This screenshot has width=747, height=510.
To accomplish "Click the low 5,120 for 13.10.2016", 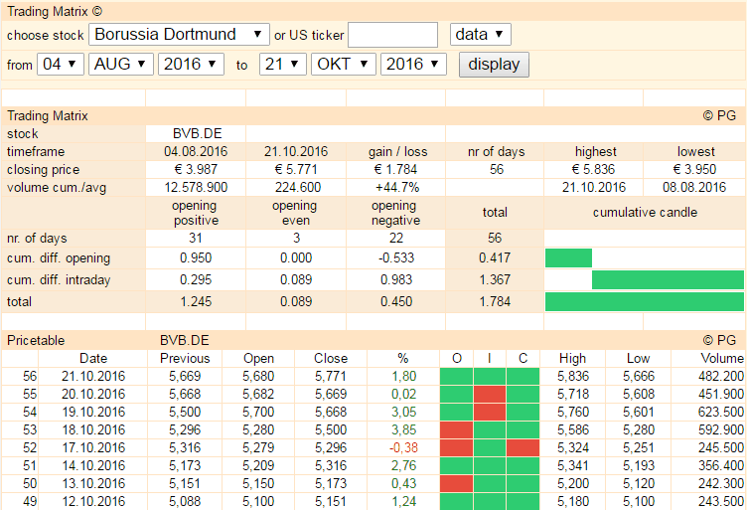I will coord(639,483).
